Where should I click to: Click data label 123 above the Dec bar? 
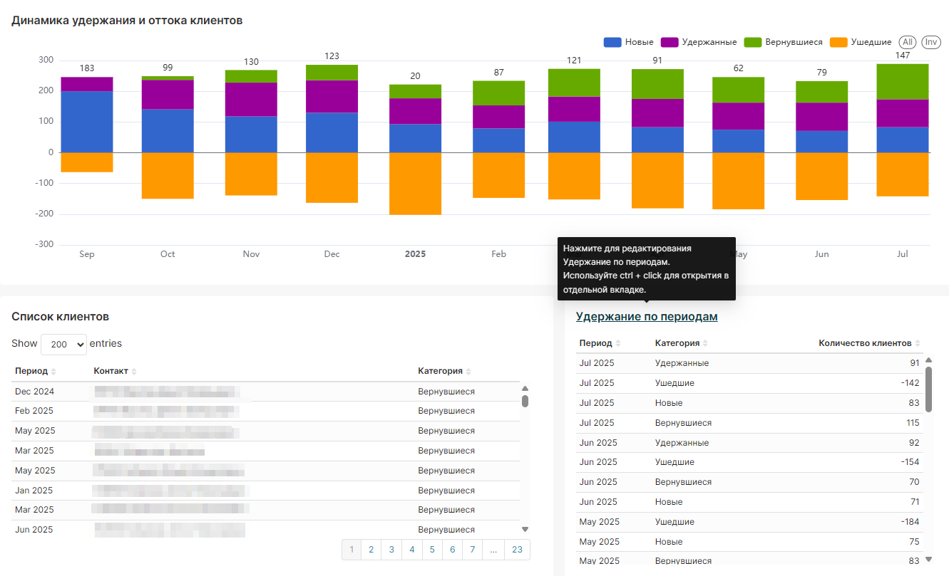click(x=332, y=56)
